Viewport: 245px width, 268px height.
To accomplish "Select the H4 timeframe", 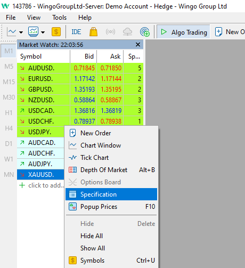I will click(9, 128).
